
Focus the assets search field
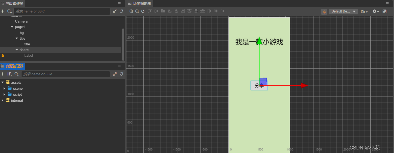click(66, 74)
